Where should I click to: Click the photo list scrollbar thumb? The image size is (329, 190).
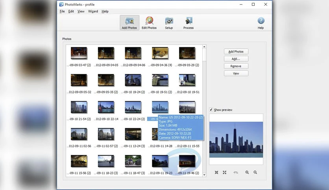pos(204,55)
